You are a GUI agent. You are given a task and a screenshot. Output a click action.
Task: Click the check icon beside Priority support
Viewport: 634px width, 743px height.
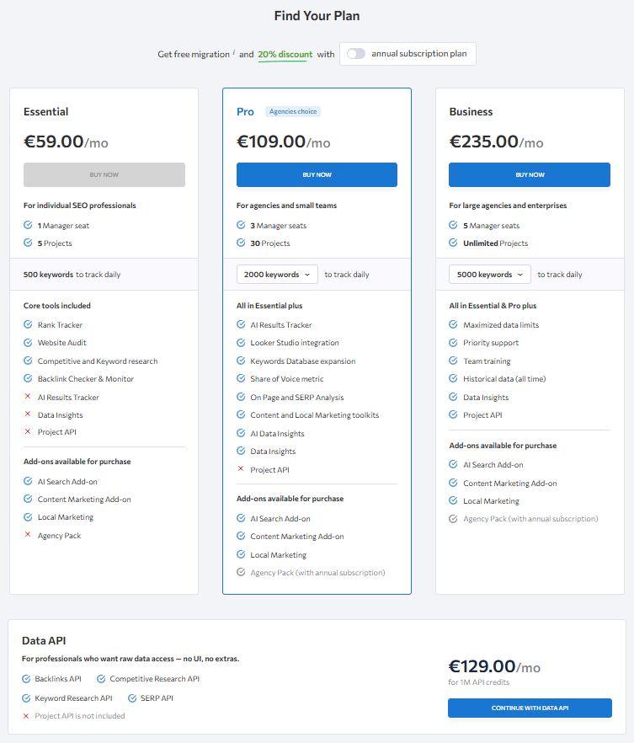(x=453, y=342)
